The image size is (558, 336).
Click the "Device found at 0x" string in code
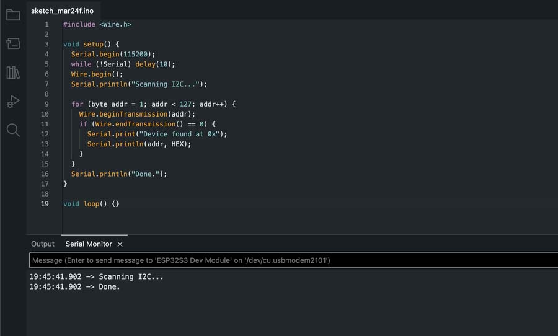pos(186,134)
